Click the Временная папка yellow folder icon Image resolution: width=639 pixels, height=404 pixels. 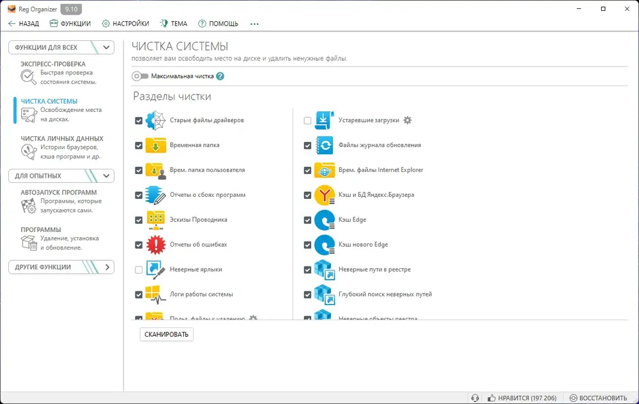[x=156, y=145]
